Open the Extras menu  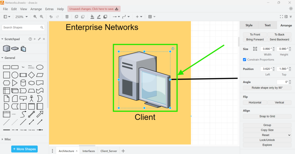point(49,9)
